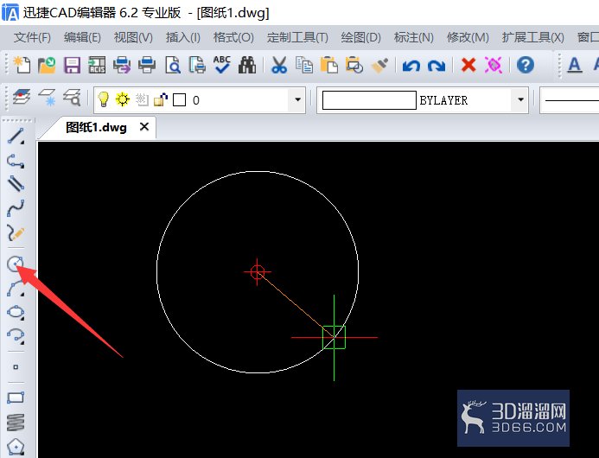Click the layer search icon
The width and height of the screenshot is (599, 458).
(72, 97)
